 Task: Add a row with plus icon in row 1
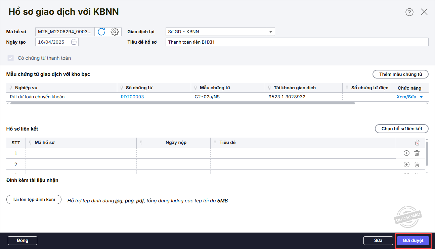tap(406, 153)
